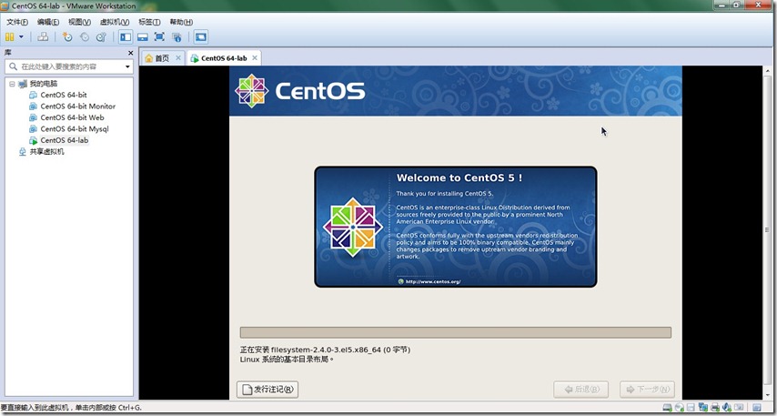The width and height of the screenshot is (777, 416).
Task: Select CentOS 64-bit Web in library
Action: point(73,117)
